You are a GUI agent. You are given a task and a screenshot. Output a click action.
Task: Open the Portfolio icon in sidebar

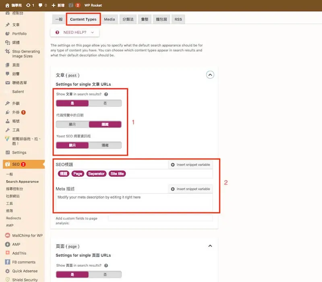pyautogui.click(x=8, y=34)
